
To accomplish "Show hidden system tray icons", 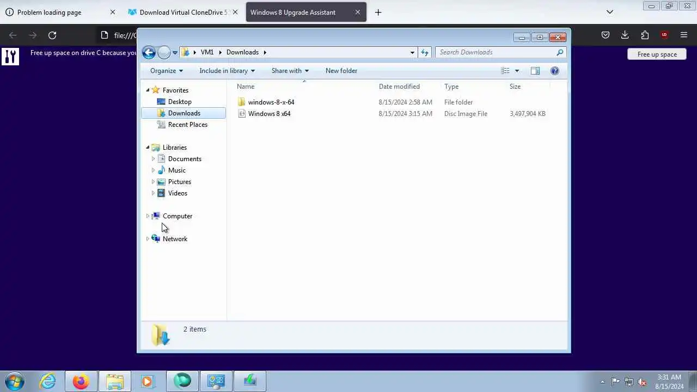I will 602,382.
